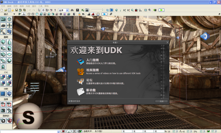This screenshot has height=133, width=221.
Task: Select the translate (four-arrow move) widget
Action: pos(43,10)
